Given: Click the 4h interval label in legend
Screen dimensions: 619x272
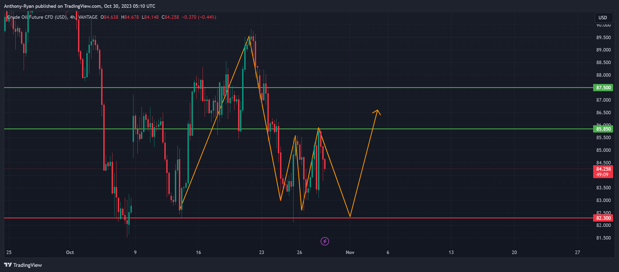Looking at the screenshot, I should pos(72,17).
